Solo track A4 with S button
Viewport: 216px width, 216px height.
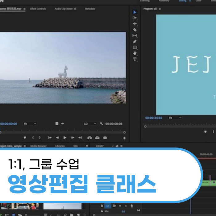click(126, 206)
